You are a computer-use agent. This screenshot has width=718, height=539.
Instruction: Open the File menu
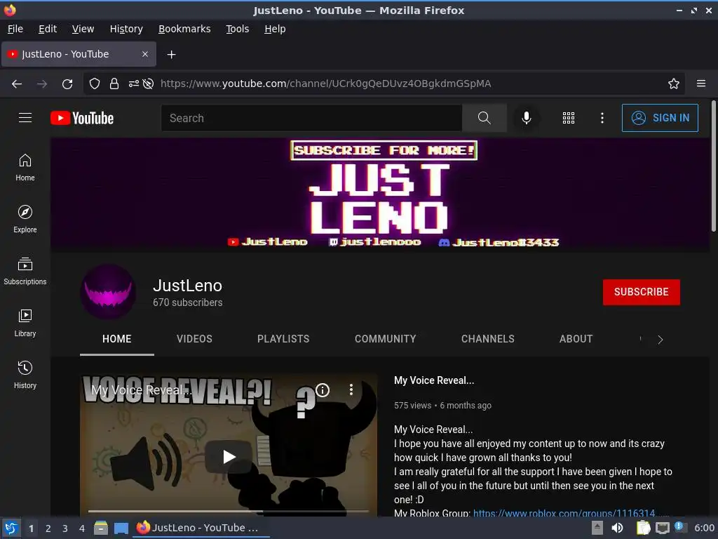coord(15,29)
